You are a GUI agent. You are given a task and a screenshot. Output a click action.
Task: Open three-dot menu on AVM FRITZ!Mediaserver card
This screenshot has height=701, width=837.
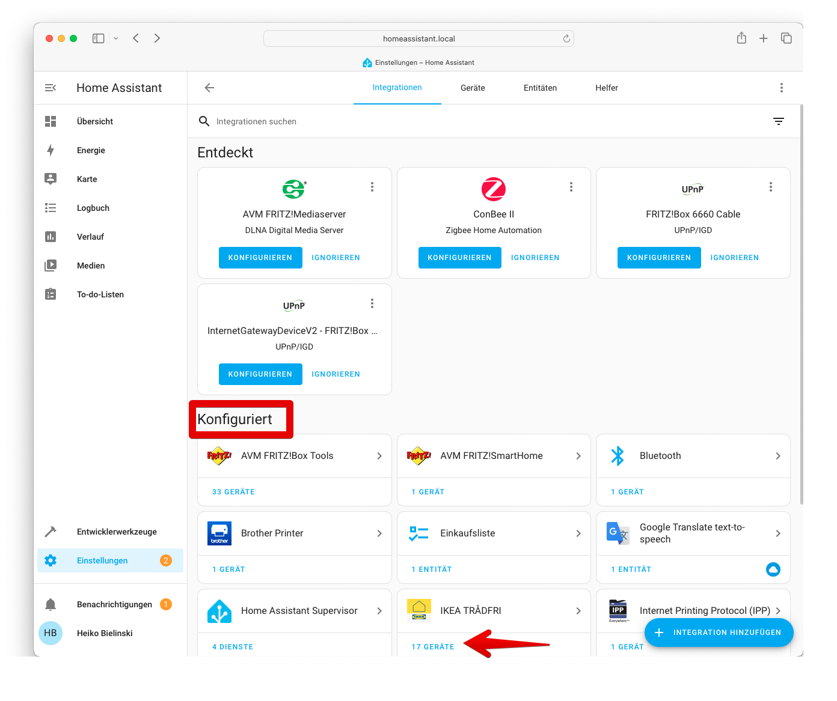click(372, 187)
